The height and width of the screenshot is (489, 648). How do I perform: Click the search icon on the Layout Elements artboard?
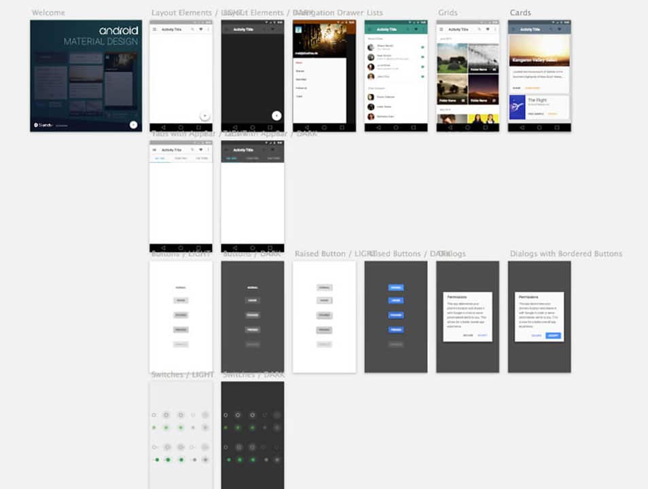pyautogui.click(x=192, y=29)
